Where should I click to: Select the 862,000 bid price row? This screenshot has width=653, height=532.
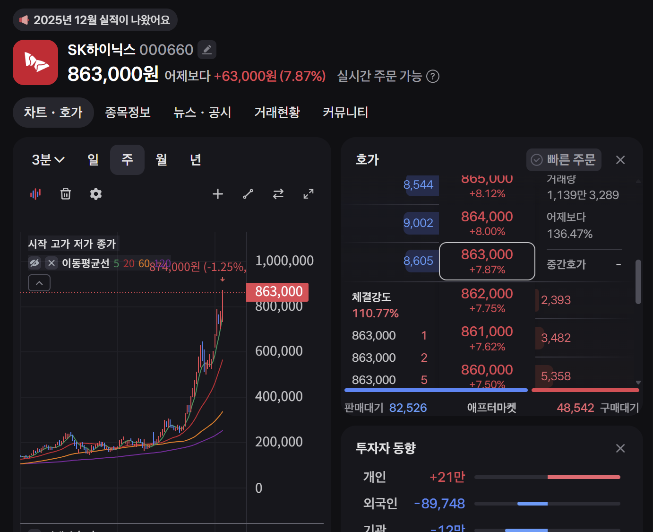tap(487, 300)
